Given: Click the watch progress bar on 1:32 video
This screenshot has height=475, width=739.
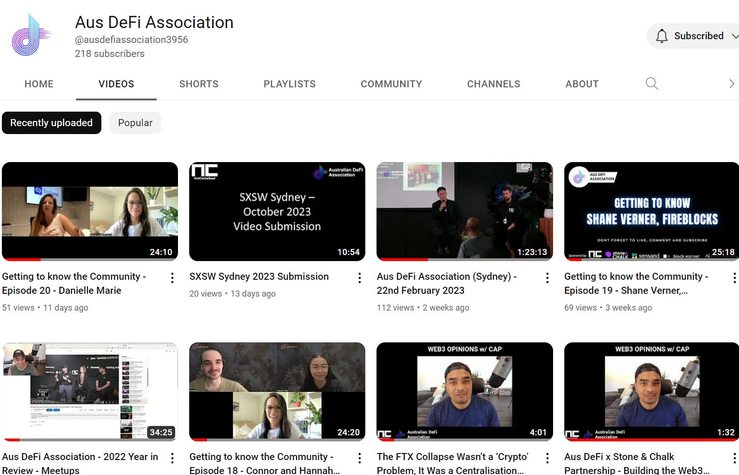Looking at the screenshot, I should tap(652, 440).
